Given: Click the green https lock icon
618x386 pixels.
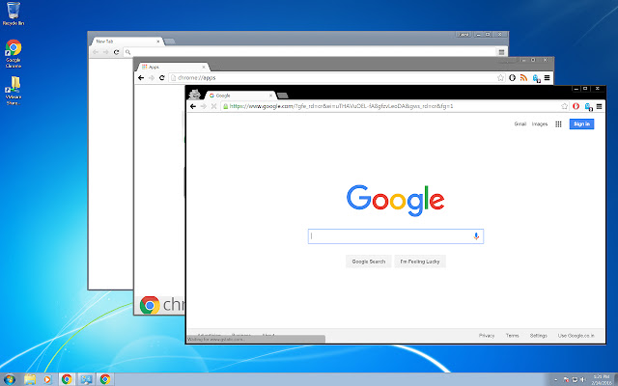Looking at the screenshot, I should click(226, 106).
